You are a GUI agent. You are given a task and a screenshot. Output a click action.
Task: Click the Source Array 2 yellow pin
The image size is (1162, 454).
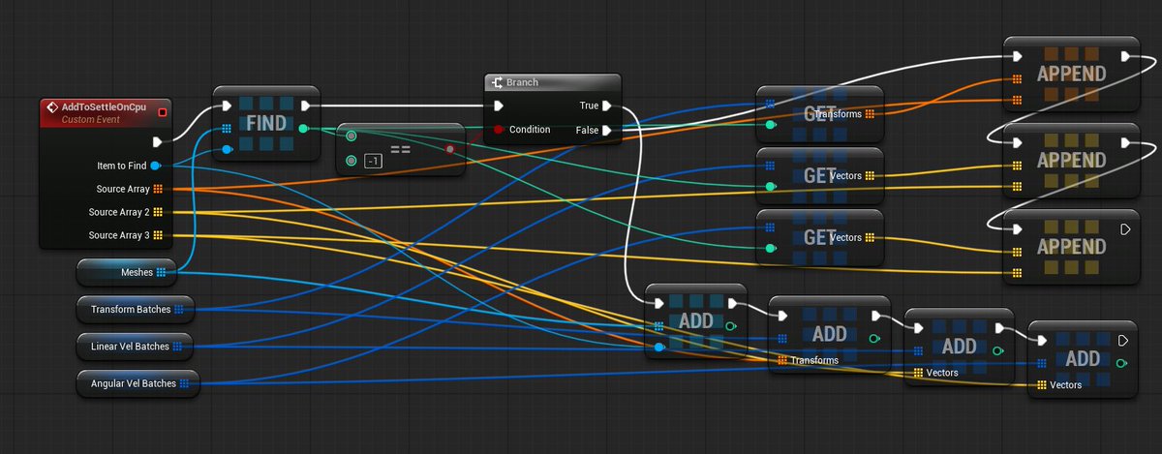(x=157, y=212)
